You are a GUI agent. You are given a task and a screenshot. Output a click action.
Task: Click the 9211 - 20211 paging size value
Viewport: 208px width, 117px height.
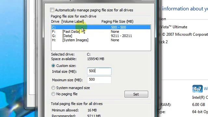pos(121,36)
